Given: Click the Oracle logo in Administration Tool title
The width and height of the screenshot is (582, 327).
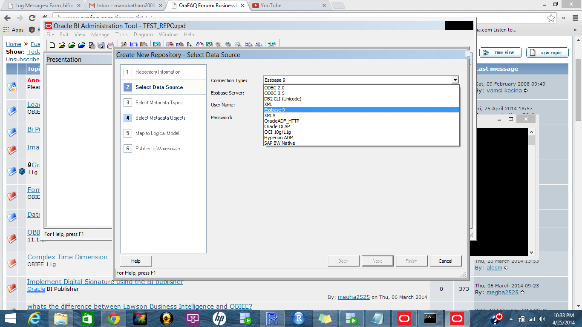Looking at the screenshot, I should [48, 26].
